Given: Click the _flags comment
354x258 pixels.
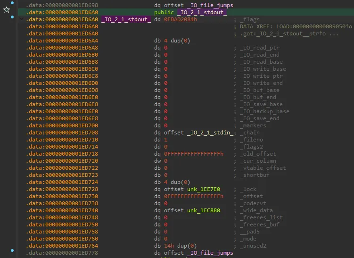Looking at the screenshot, I should pyautogui.click(x=250, y=19).
